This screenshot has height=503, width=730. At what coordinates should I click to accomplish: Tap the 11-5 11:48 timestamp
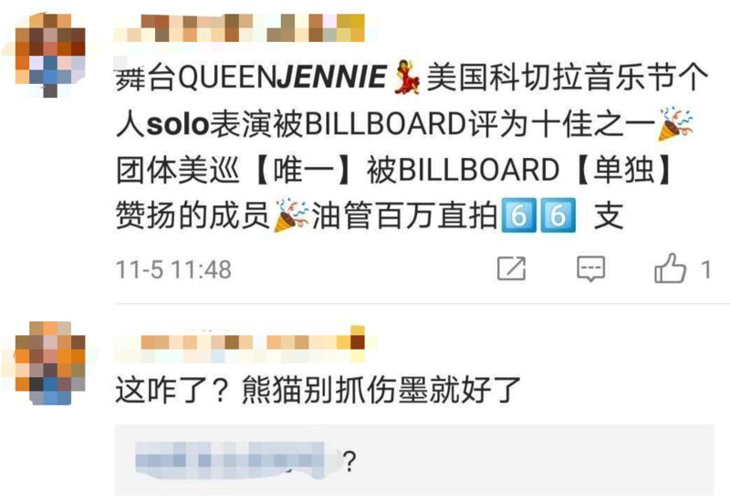(173, 269)
